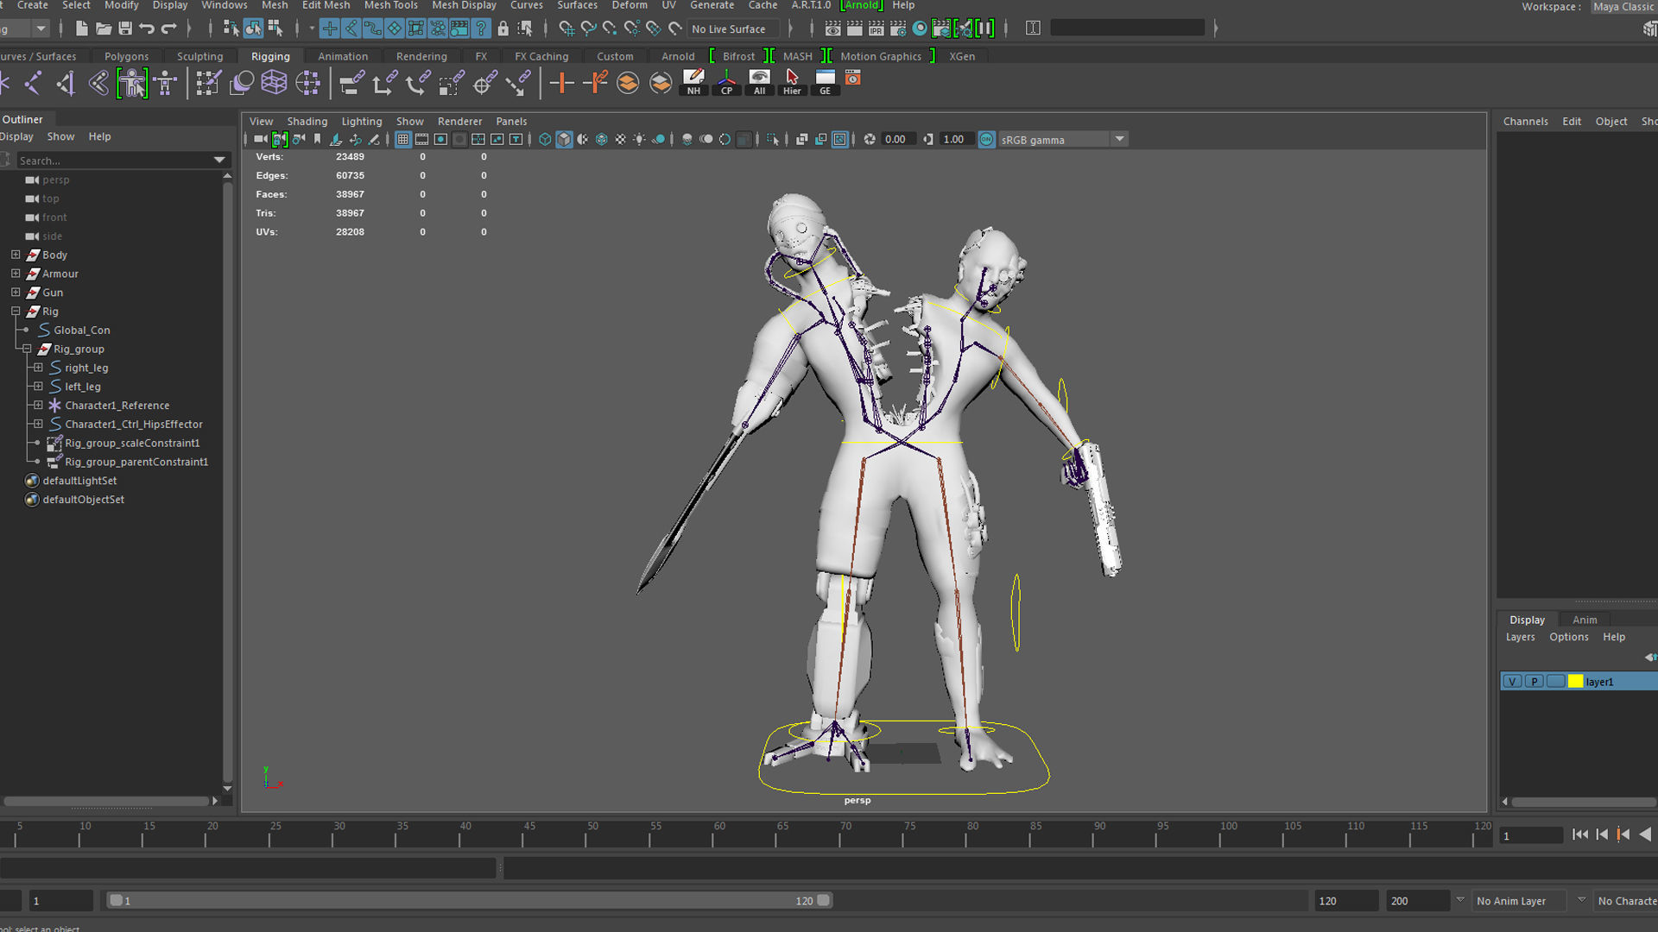The image size is (1658, 932).
Task: Click the Orient constraint icon
Action: pyautogui.click(x=418, y=84)
